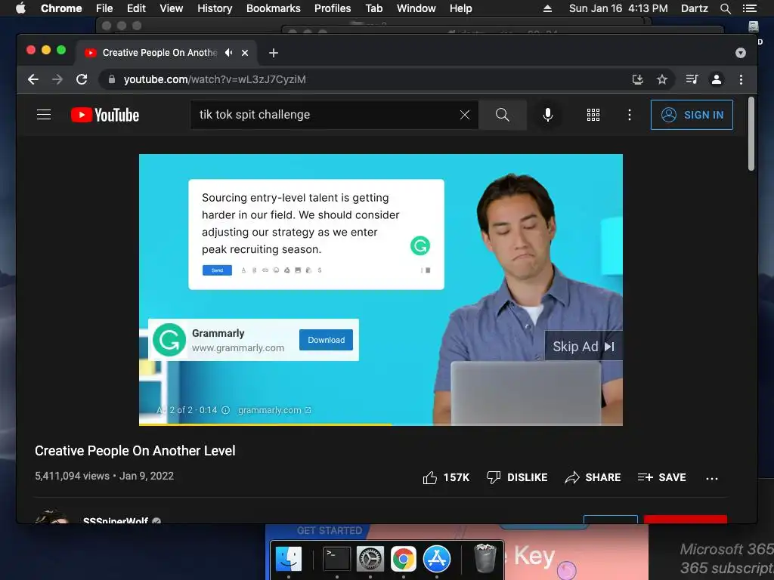The width and height of the screenshot is (774, 580).
Task: Open App Store from the Dock
Action: coord(436,559)
